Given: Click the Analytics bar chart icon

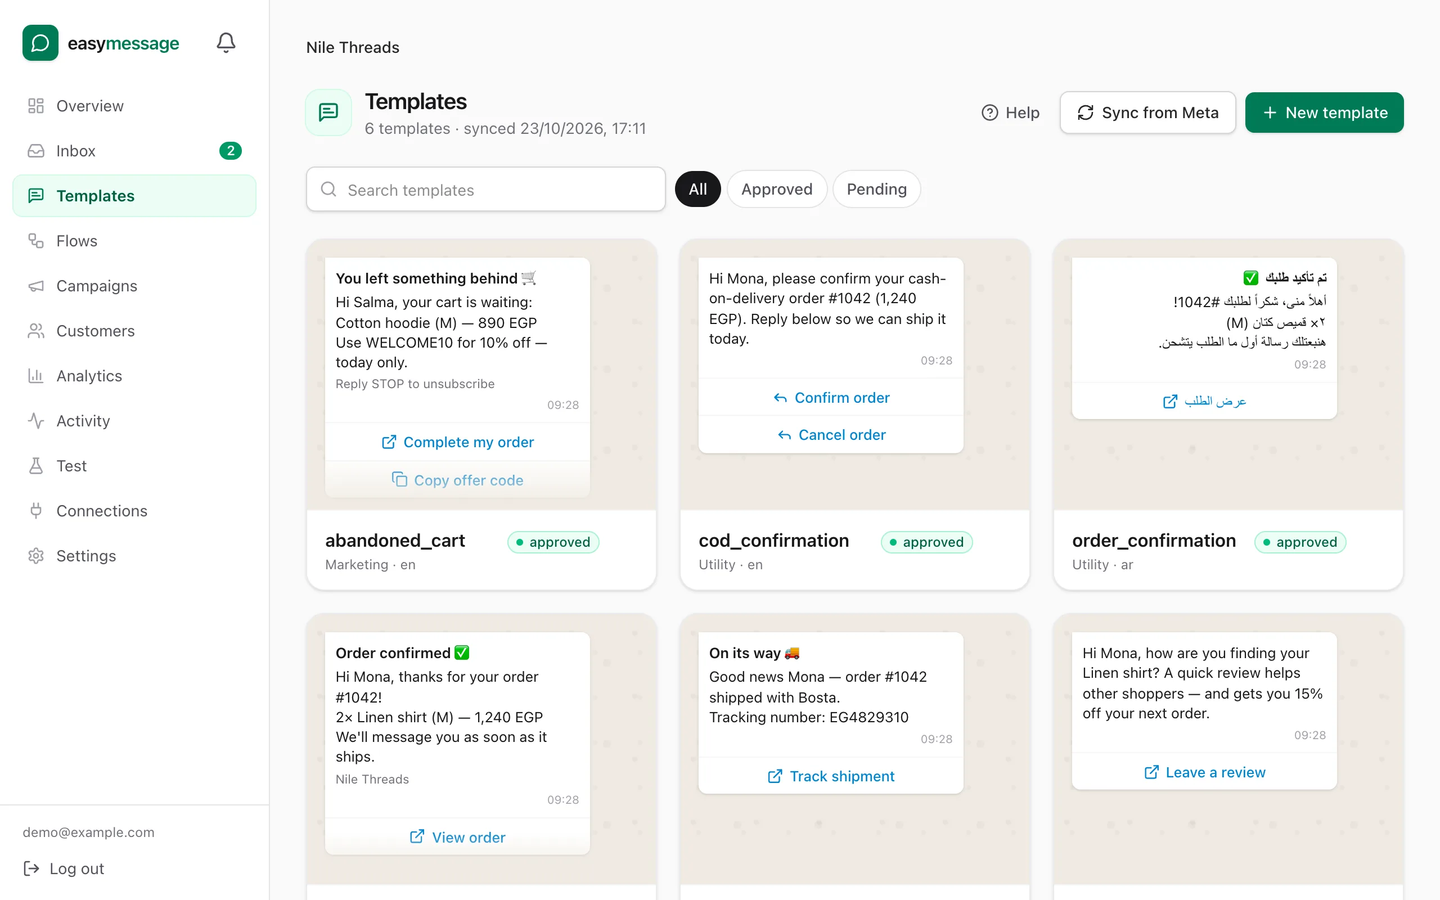Looking at the screenshot, I should 35,376.
